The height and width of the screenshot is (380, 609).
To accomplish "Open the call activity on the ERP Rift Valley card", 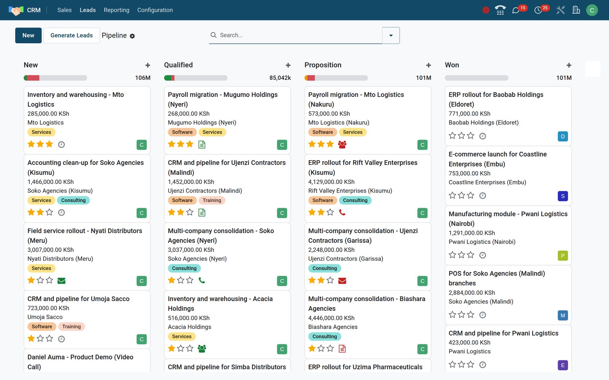I will (x=342, y=212).
